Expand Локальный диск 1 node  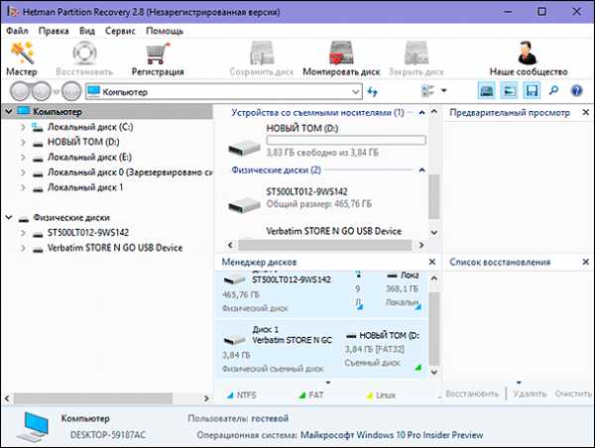point(23,187)
